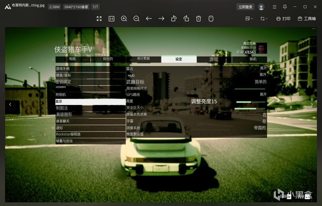
Task: Rotate image counterclockwise
Action: 174,19
